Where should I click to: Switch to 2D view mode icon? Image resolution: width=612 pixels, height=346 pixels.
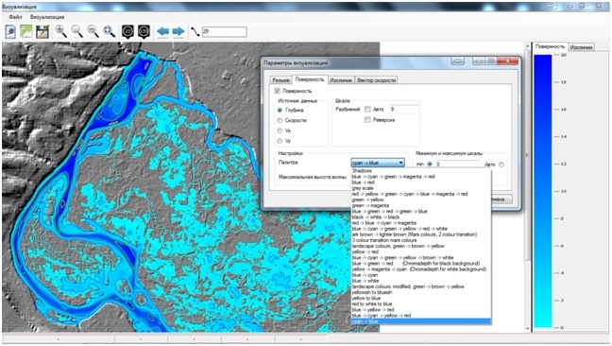tap(127, 31)
